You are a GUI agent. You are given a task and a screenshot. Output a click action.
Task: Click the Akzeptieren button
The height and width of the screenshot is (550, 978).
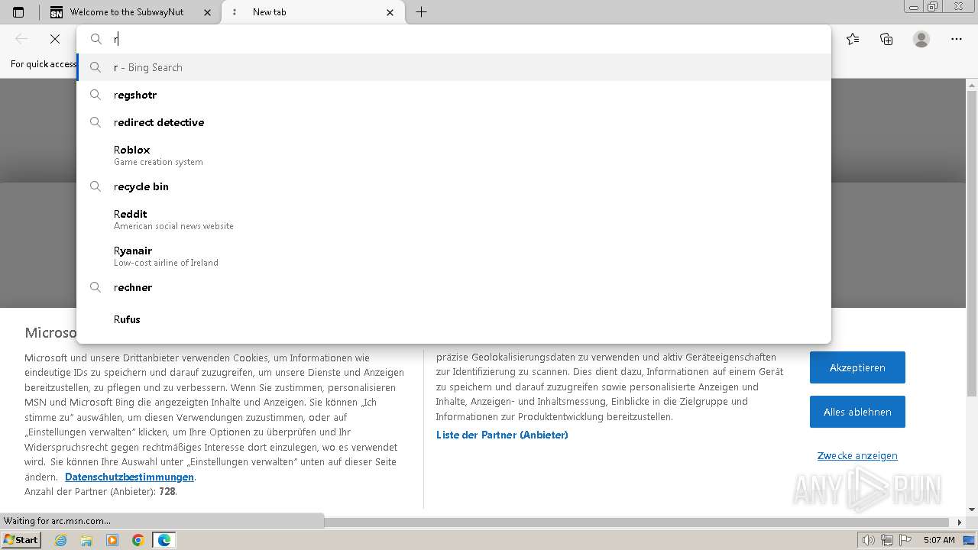pos(857,367)
